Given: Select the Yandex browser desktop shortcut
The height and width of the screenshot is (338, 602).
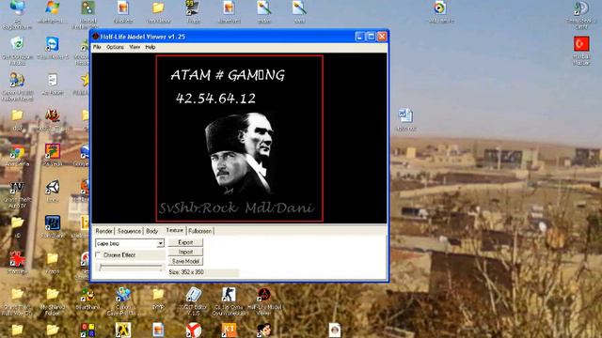Looking at the screenshot, I should [x=194, y=330].
